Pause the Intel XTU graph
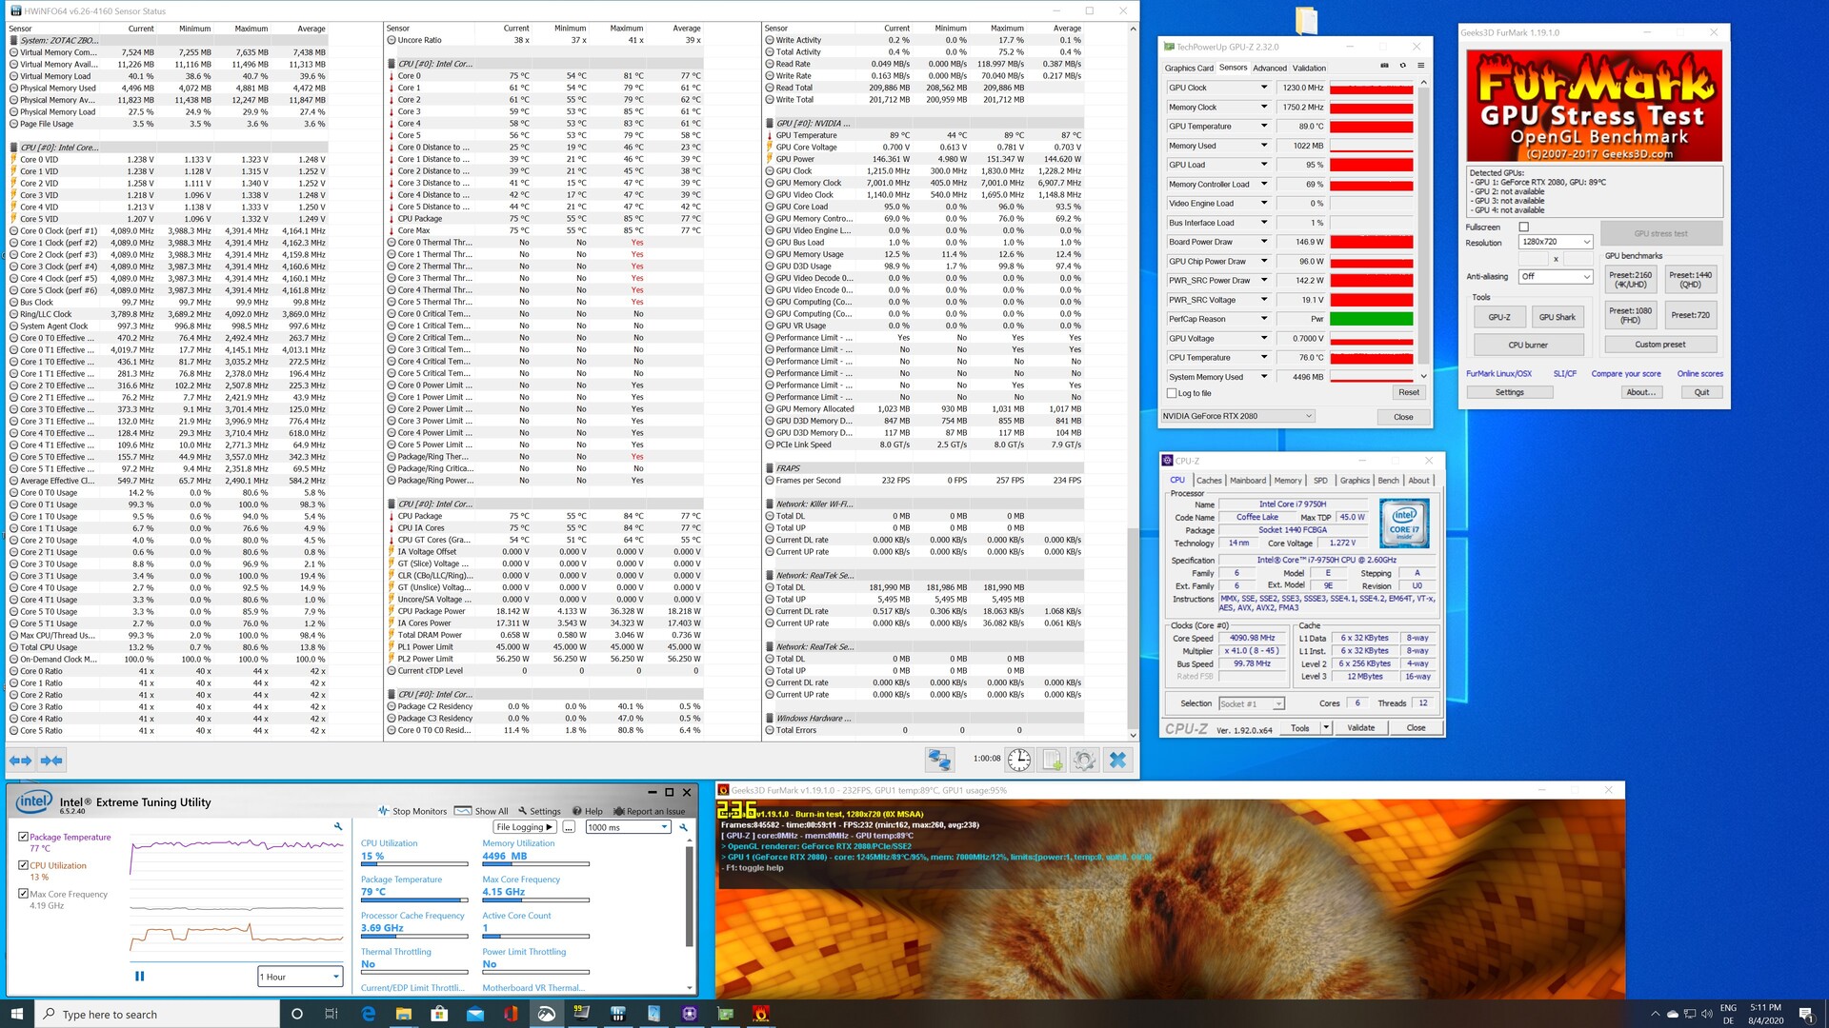Viewport: 1829px width, 1028px height. point(139,976)
